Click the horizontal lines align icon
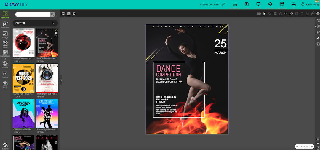The image size is (320, 150). point(275,14)
